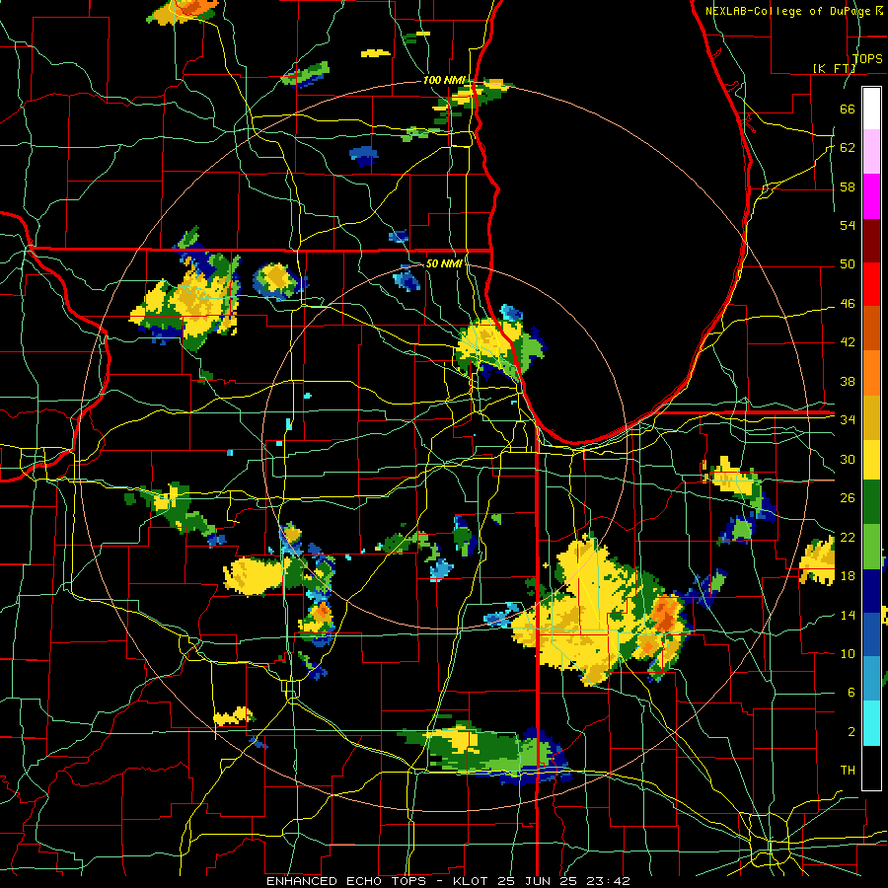Click the "NEXLAB-College of DuPage" credit text
The height and width of the screenshot is (888, 888).
pos(787,11)
